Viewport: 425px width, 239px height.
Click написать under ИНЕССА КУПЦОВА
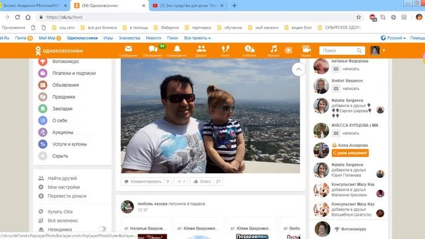click(351, 133)
